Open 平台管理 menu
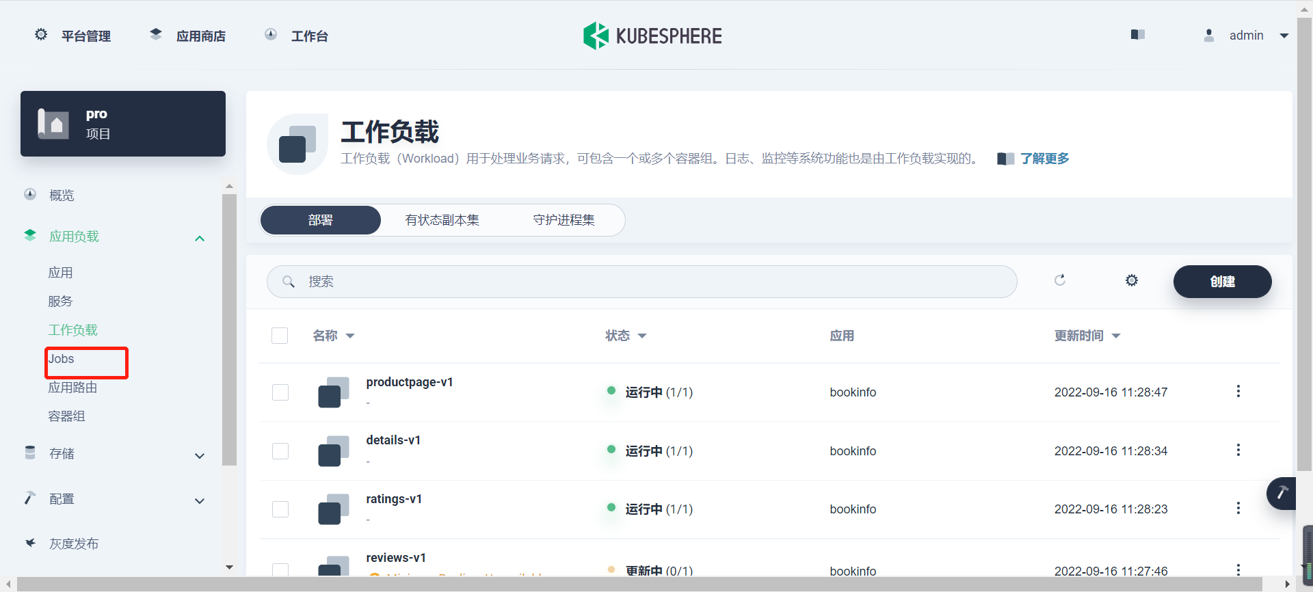 click(x=86, y=36)
